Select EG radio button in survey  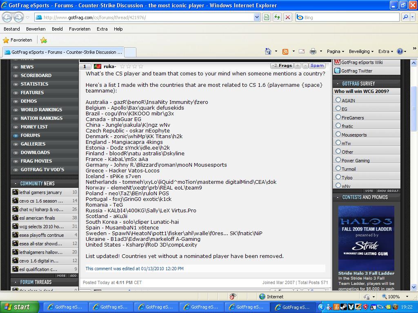[338, 108]
